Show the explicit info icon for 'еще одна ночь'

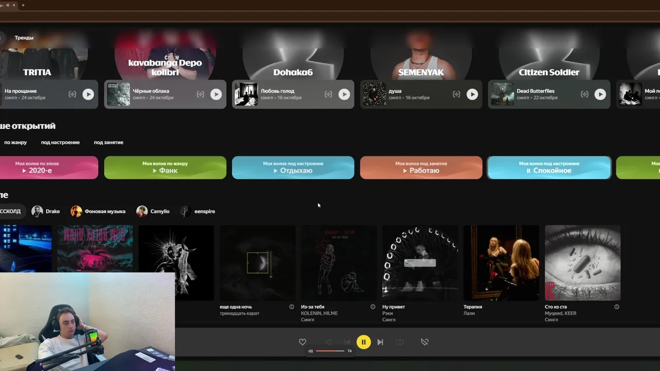pyautogui.click(x=292, y=307)
